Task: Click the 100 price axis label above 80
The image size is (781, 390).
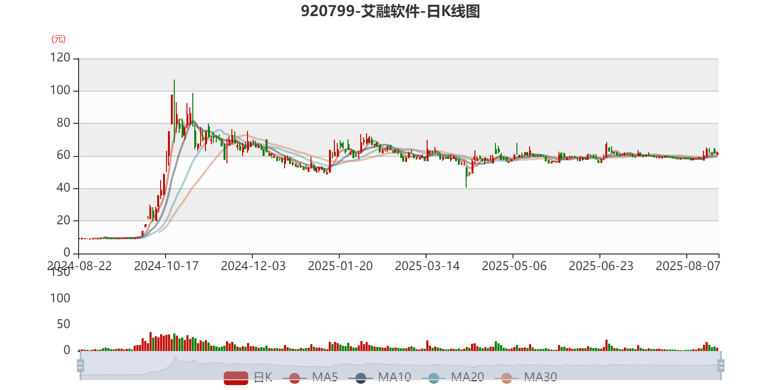Action: pyautogui.click(x=60, y=90)
